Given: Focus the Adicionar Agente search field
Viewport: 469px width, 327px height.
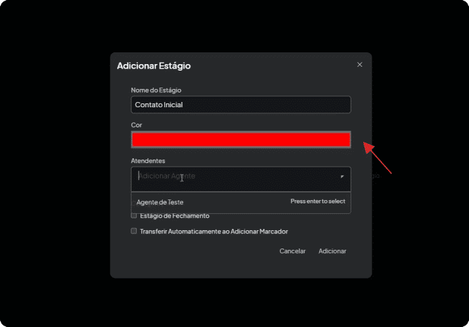Looking at the screenshot, I should [x=236, y=176].
